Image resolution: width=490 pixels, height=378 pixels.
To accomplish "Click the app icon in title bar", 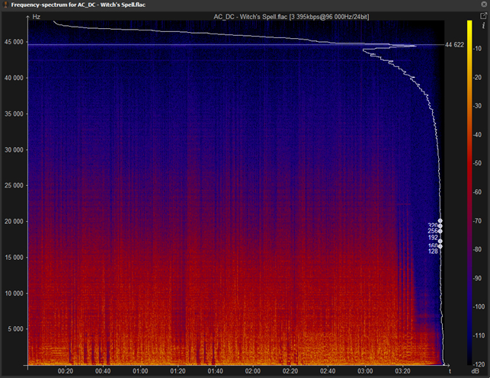I will point(5,5).
